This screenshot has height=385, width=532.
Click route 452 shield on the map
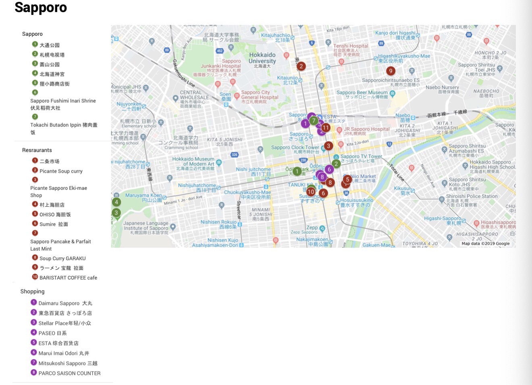pyautogui.click(x=220, y=51)
